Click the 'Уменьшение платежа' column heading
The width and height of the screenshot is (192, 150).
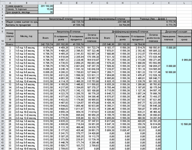(x=168, y=38)
